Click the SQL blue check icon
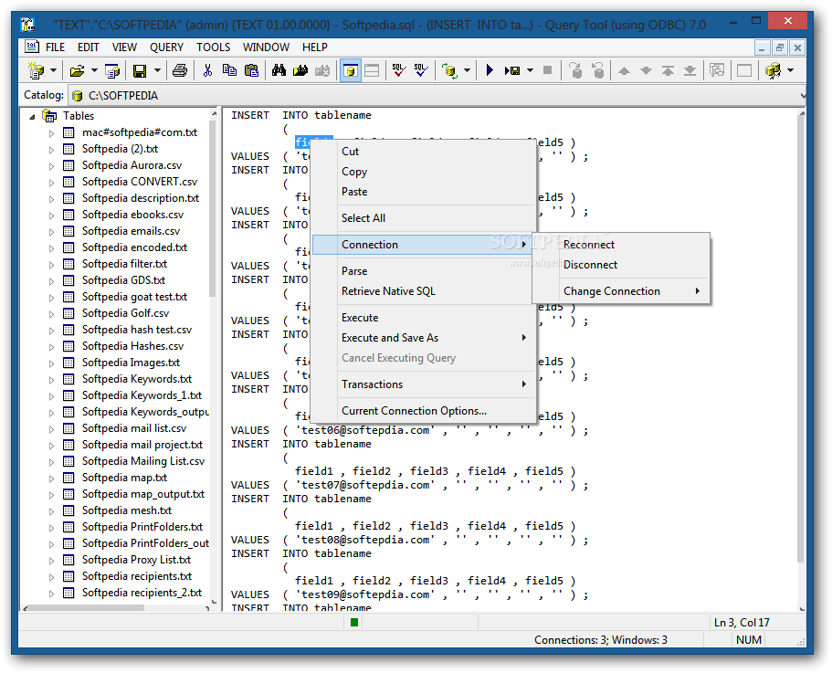This screenshot has width=832, height=673. (x=421, y=70)
